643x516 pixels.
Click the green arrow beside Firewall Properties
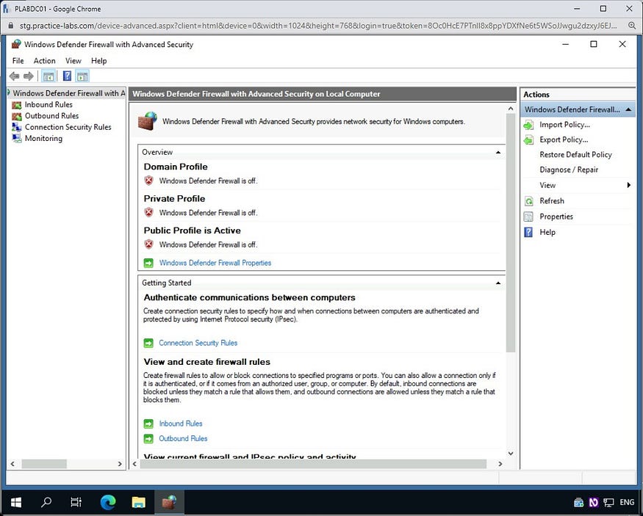pyautogui.click(x=148, y=263)
